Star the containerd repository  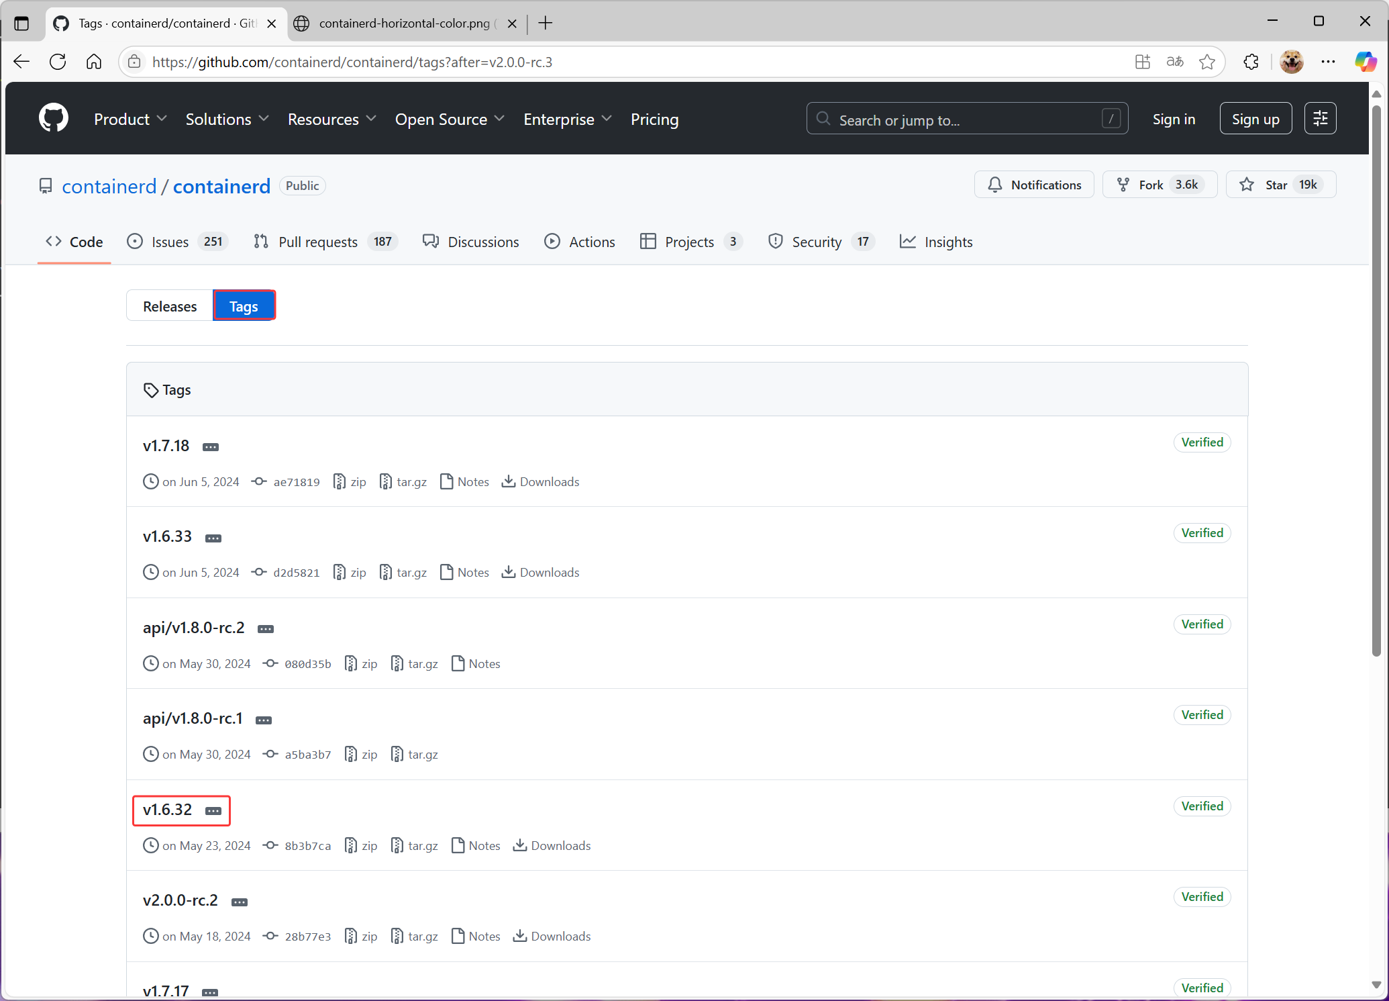pyautogui.click(x=1280, y=185)
